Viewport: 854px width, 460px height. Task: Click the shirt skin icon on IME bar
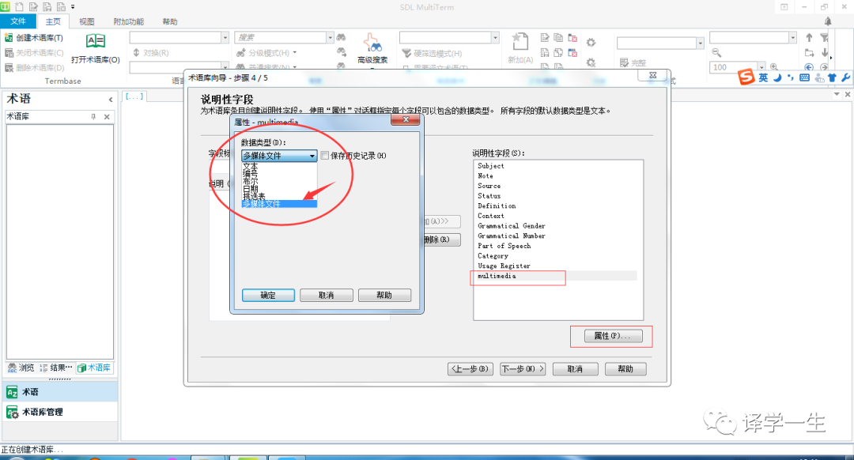pos(832,77)
